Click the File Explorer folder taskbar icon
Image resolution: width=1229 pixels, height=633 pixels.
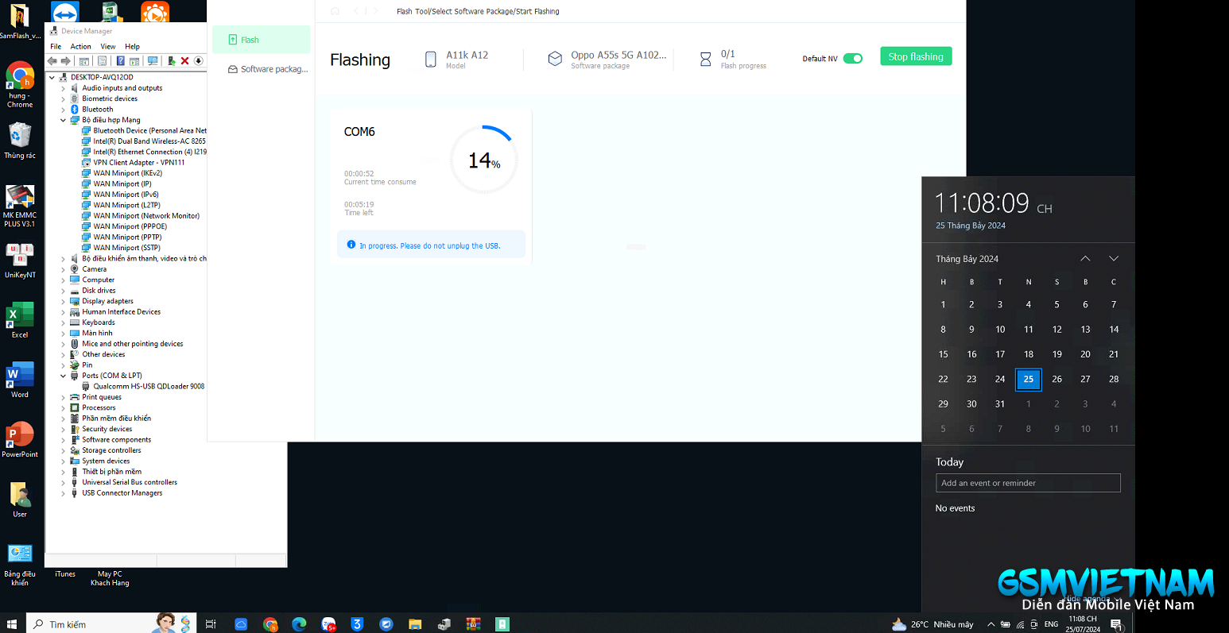click(415, 624)
